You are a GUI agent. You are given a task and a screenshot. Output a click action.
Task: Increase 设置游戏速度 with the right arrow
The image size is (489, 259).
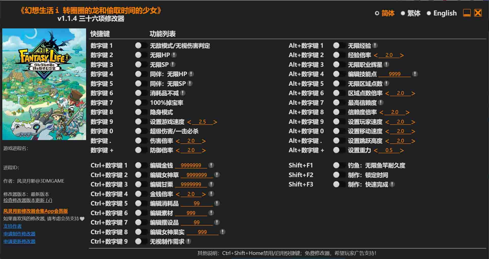(215, 122)
